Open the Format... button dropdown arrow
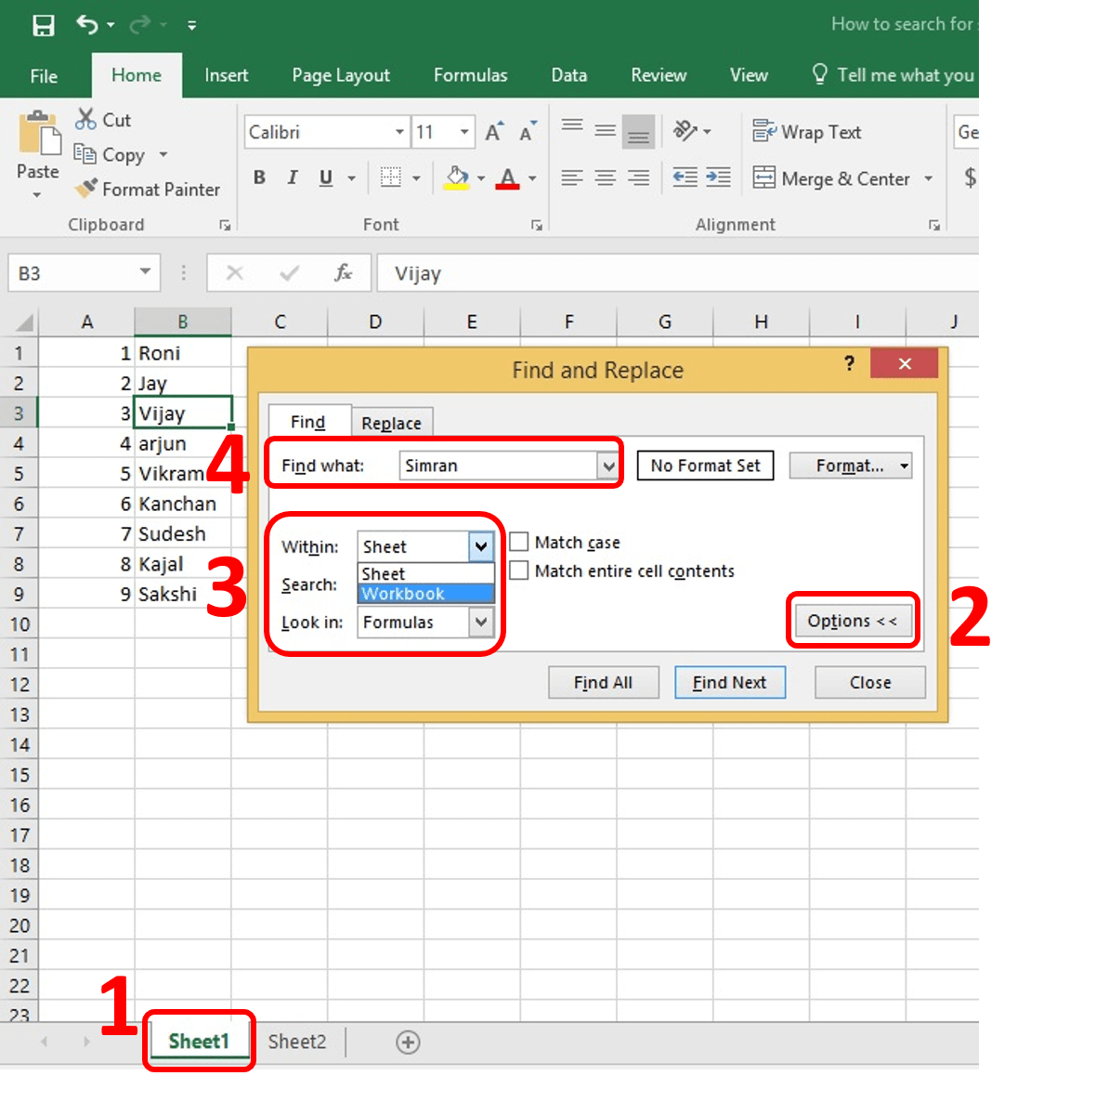The width and height of the screenshot is (1096, 1115). pos(905,466)
